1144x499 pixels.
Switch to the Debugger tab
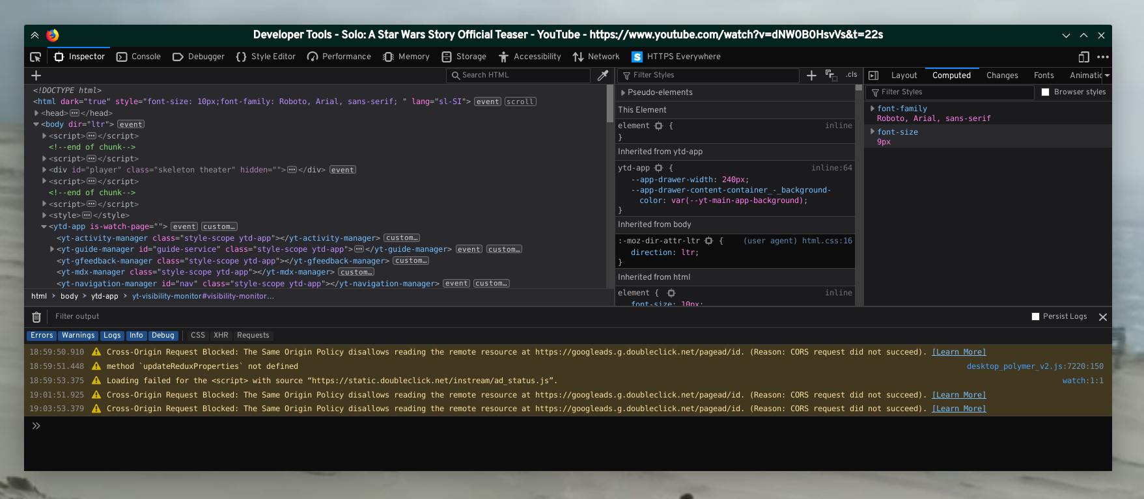tap(199, 57)
